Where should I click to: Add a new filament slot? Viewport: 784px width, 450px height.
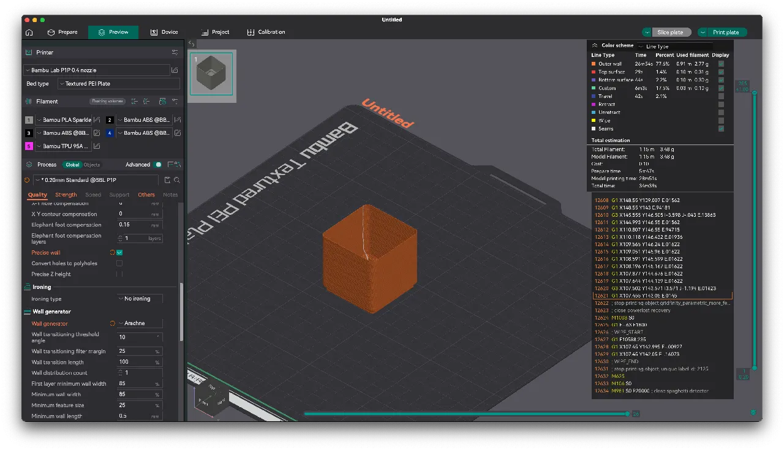(135, 102)
